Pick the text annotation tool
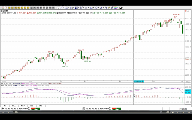 [x=101, y=8]
